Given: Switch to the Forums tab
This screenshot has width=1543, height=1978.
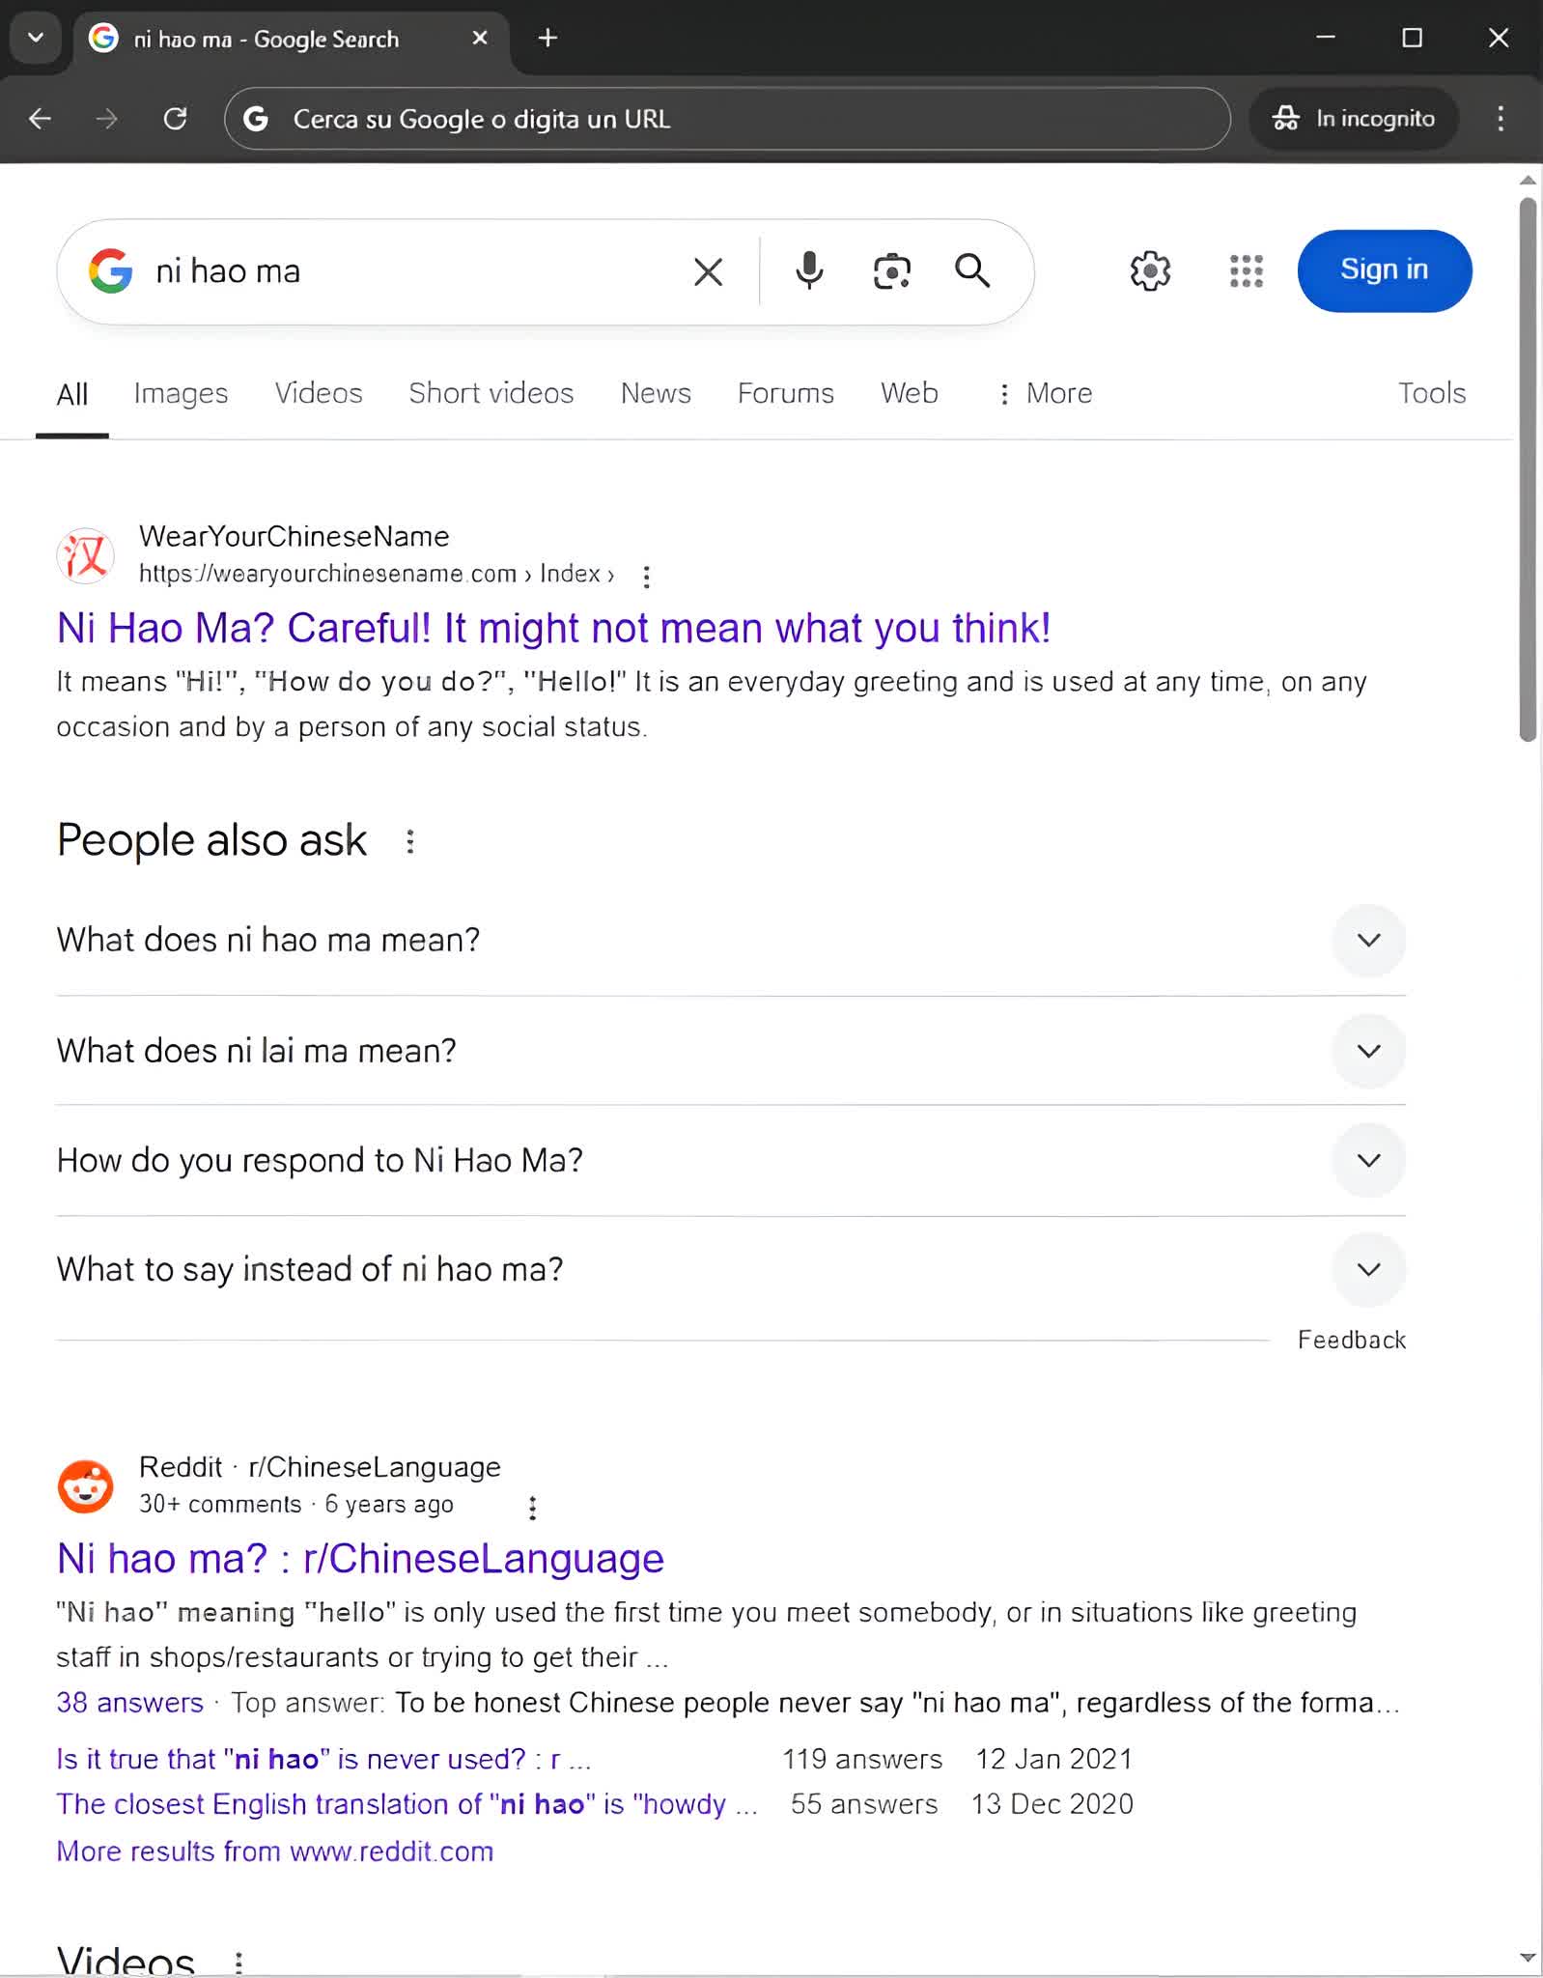Looking at the screenshot, I should (785, 393).
